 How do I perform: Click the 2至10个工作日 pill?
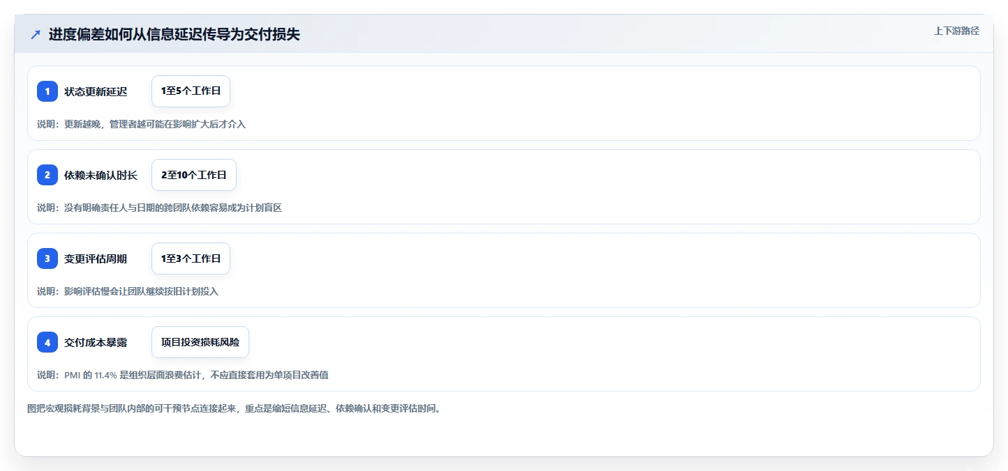[x=194, y=175]
